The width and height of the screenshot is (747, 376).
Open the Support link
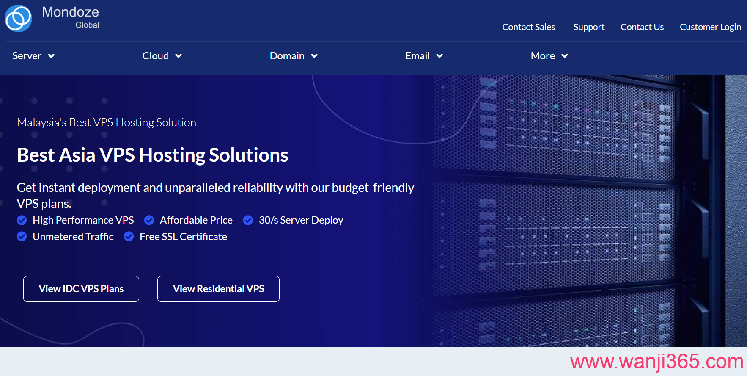click(x=589, y=27)
